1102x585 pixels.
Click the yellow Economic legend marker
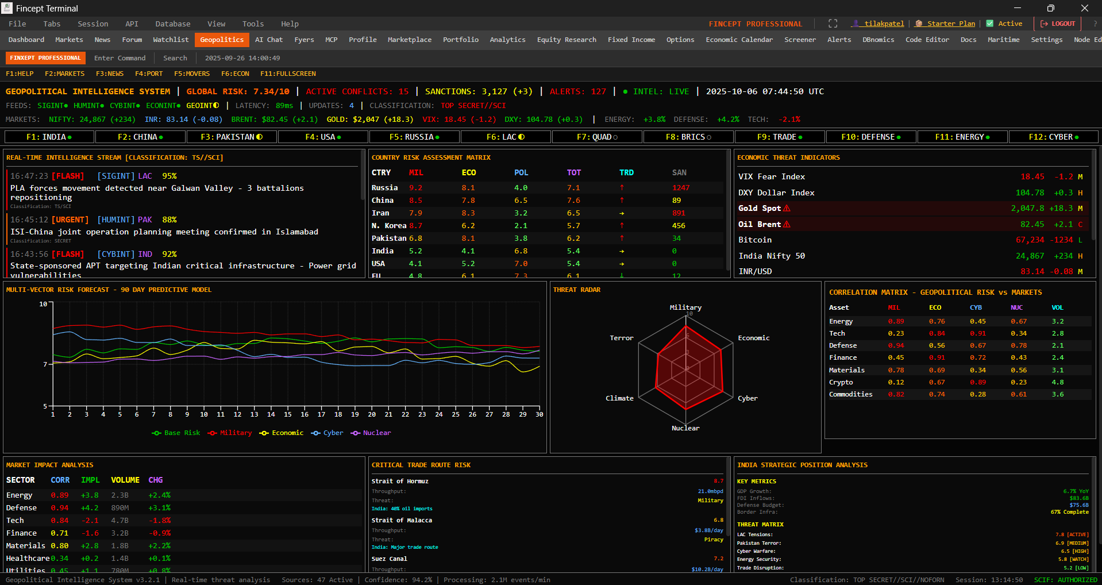264,433
